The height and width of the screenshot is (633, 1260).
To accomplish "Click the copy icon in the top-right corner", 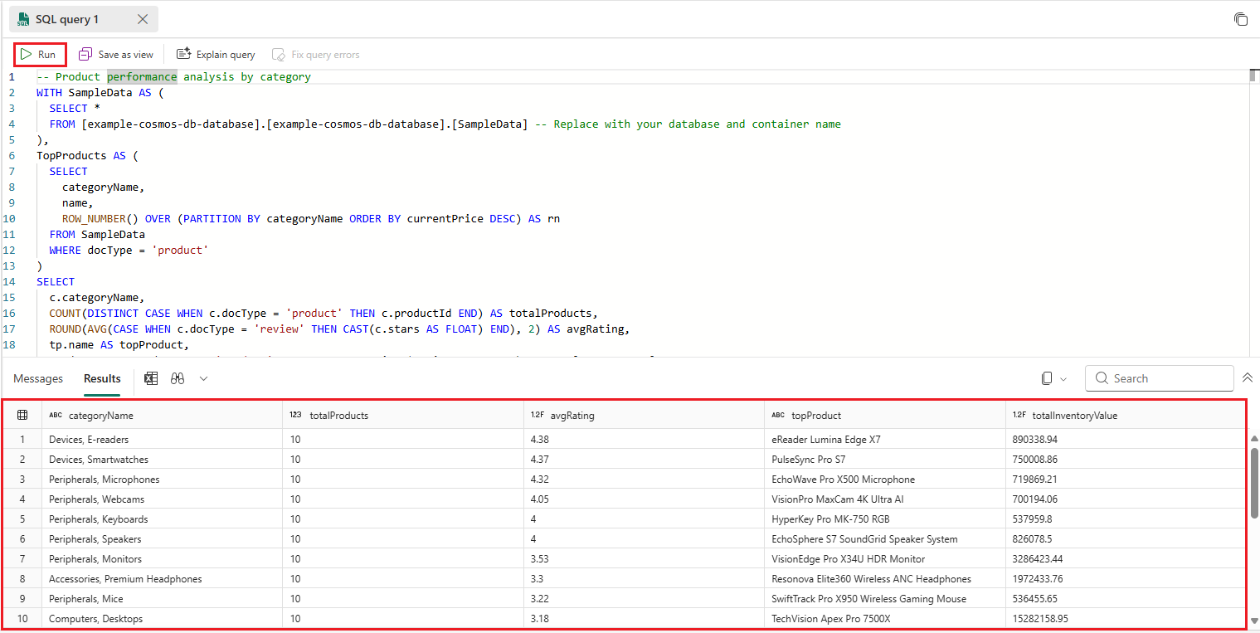I will click(1241, 18).
